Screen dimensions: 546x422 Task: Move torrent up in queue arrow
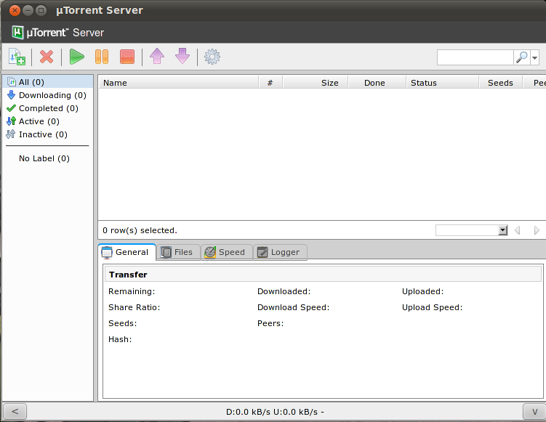157,57
